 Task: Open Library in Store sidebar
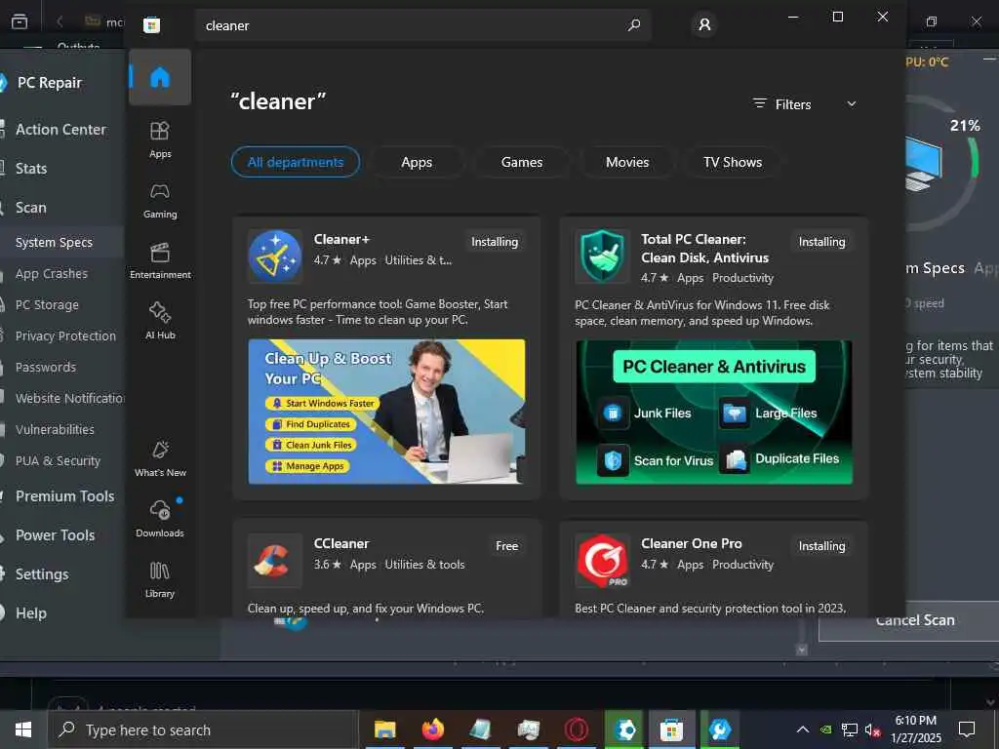[x=160, y=579]
